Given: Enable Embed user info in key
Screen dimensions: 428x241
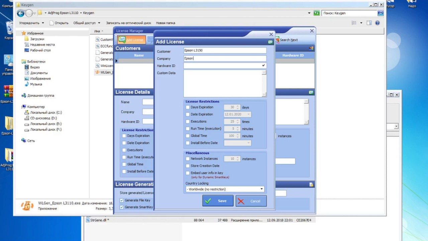Looking at the screenshot, I should click(188, 173).
